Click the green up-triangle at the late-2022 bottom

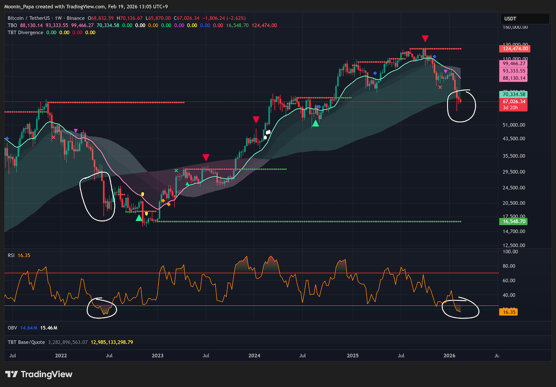pos(139,217)
